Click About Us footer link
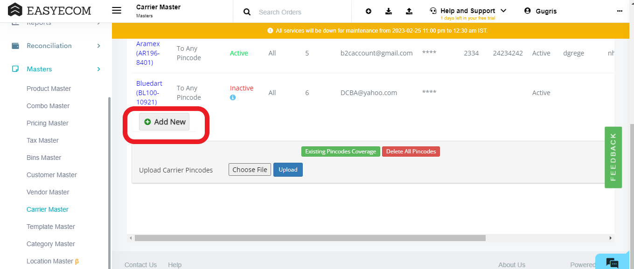Screen dimensions: 634x269 pos(512,265)
